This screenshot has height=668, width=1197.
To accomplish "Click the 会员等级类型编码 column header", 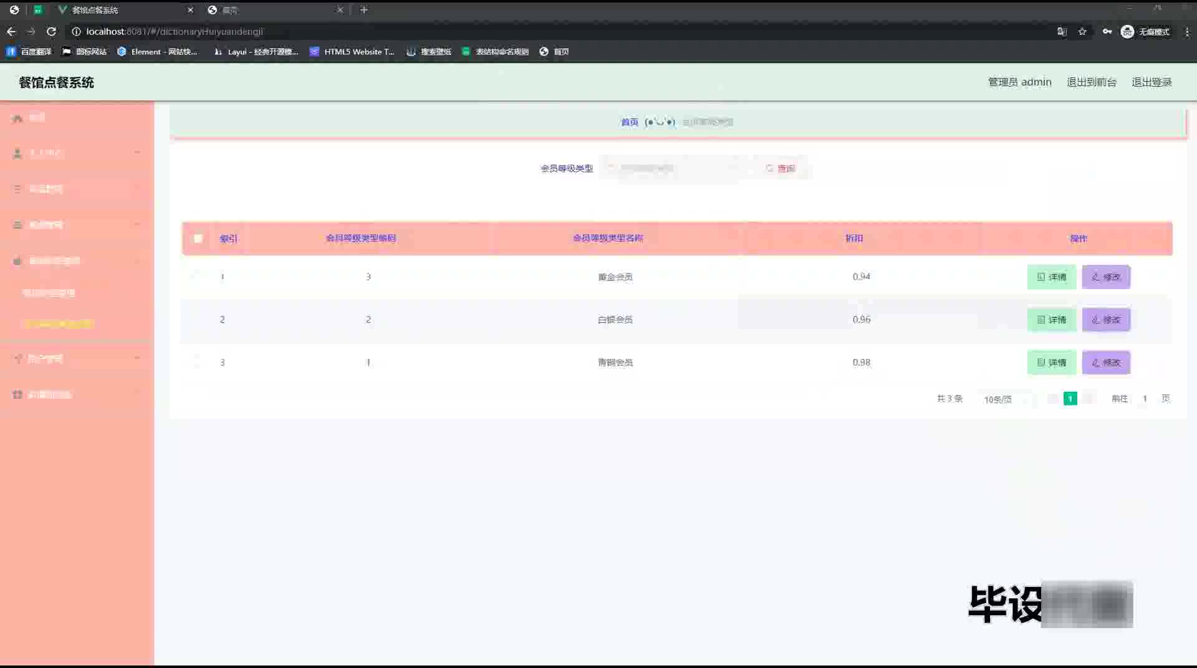I will pyautogui.click(x=361, y=238).
